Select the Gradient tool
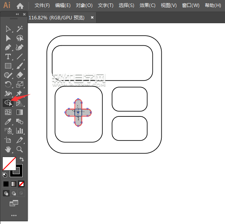 (x=20, y=112)
